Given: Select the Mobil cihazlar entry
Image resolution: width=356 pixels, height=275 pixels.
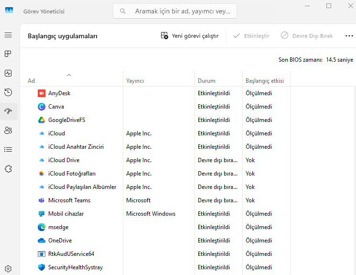Looking at the screenshot, I should 66,214.
